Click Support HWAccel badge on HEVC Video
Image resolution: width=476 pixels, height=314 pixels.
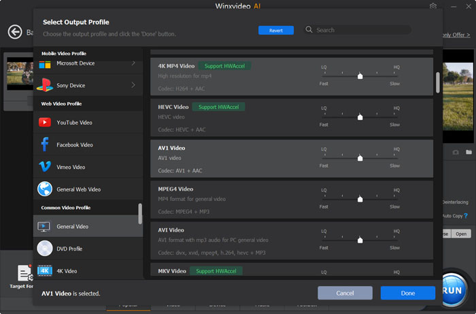(x=218, y=107)
